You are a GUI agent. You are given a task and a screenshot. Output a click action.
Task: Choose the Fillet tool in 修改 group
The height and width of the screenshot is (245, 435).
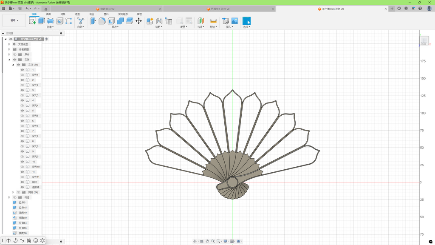tap(102, 21)
